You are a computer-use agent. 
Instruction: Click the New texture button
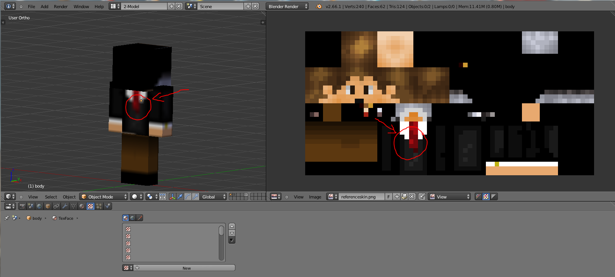(x=187, y=268)
